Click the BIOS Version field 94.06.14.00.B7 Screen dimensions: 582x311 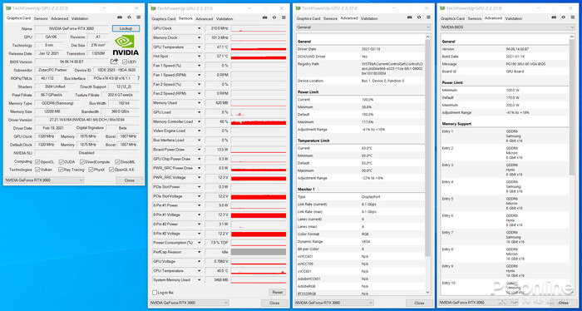pos(72,62)
